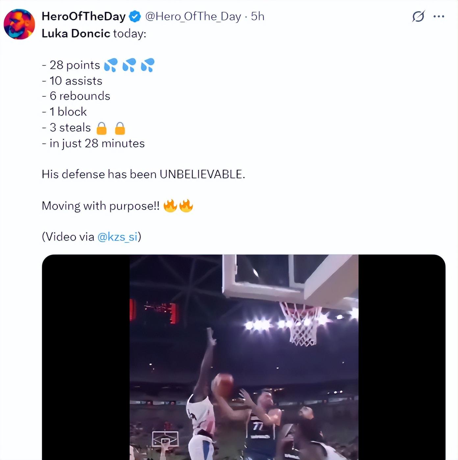Click the in just 28 minutes line
This screenshot has height=460, width=458.
tap(93, 143)
